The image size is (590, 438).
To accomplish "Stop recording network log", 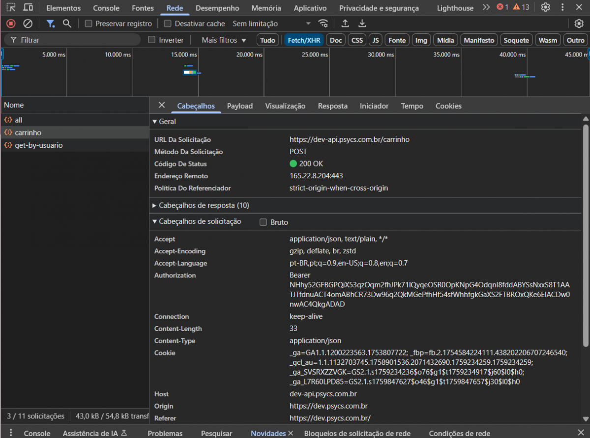I will click(x=11, y=24).
